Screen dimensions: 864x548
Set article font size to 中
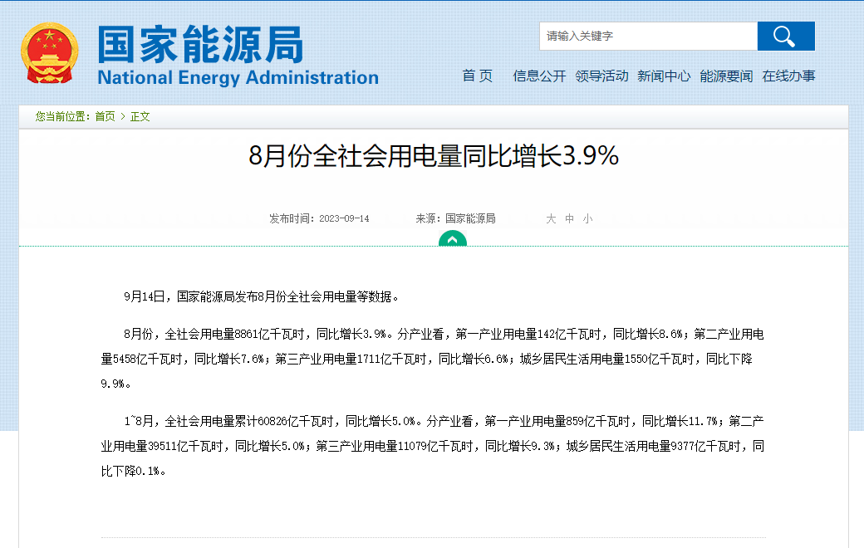pos(569,218)
